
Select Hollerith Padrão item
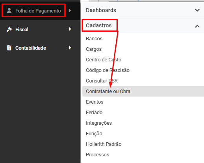click(x=104, y=144)
